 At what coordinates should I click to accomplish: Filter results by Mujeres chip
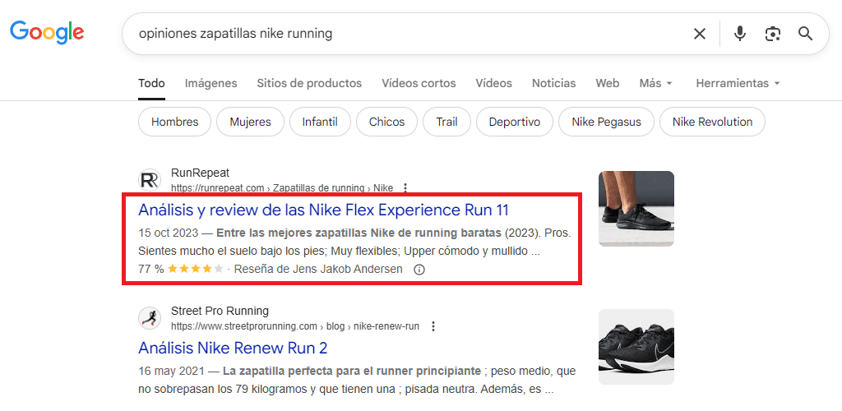point(250,122)
